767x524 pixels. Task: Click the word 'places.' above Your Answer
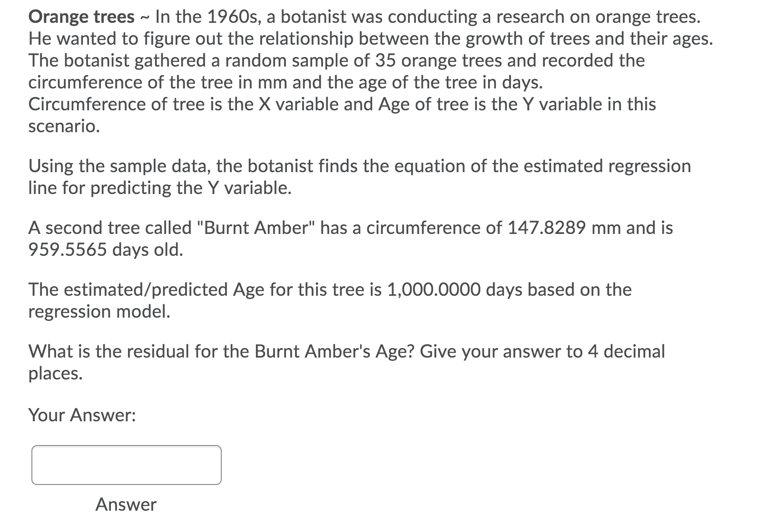(x=56, y=373)
